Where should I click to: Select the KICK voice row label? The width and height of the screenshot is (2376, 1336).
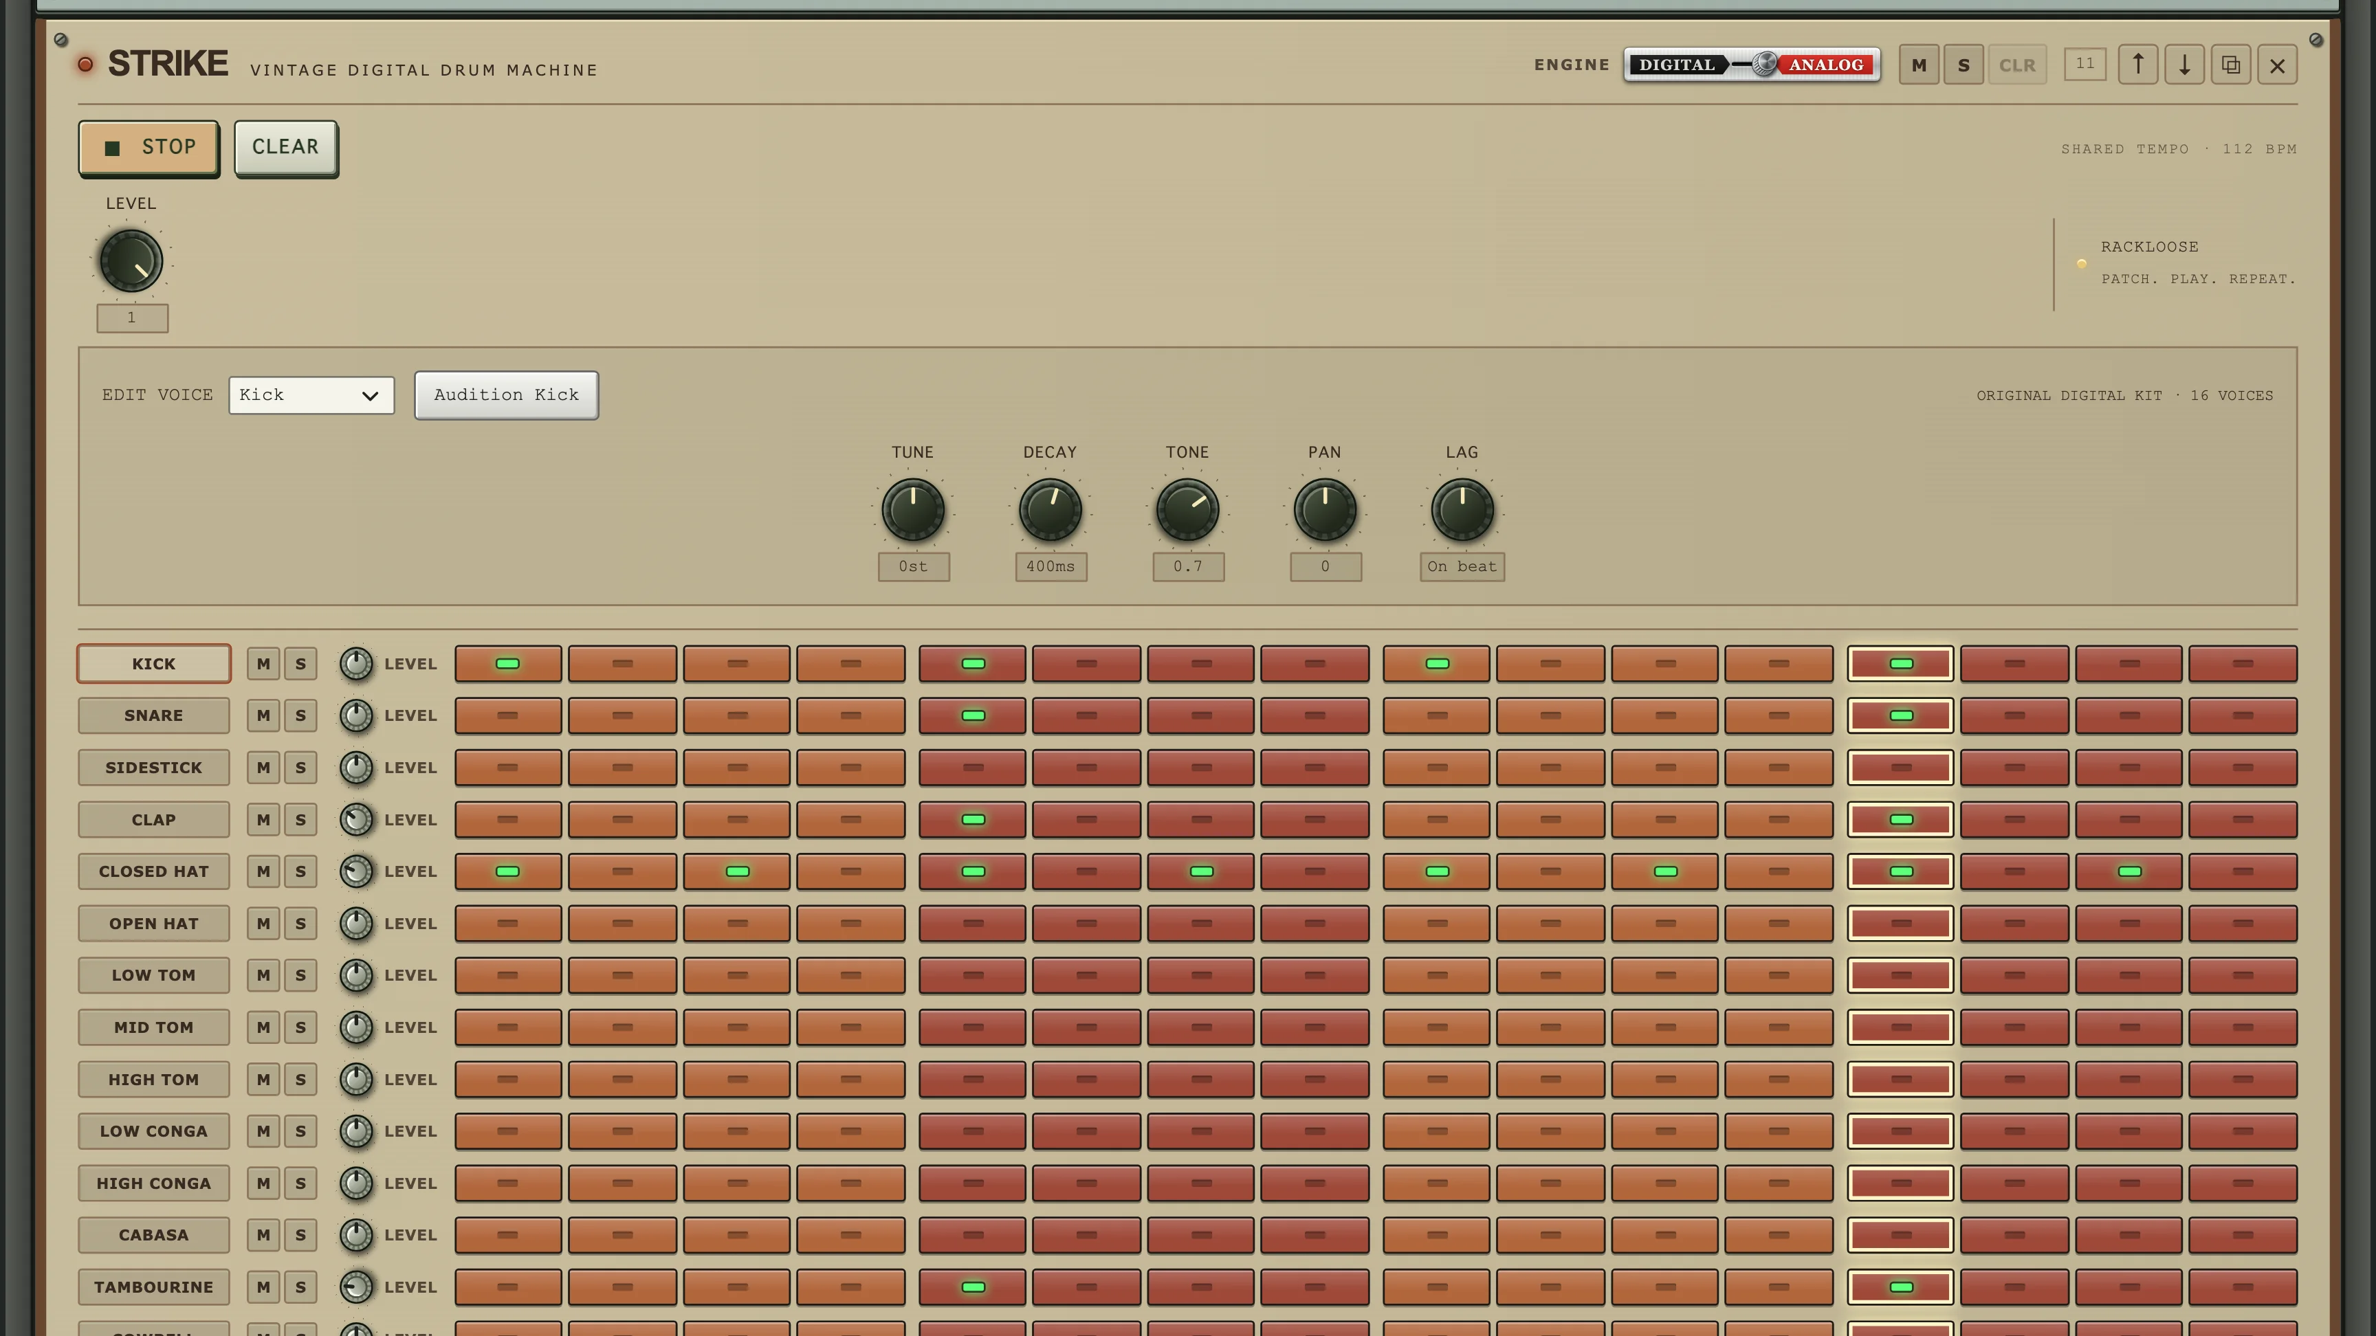click(x=154, y=664)
